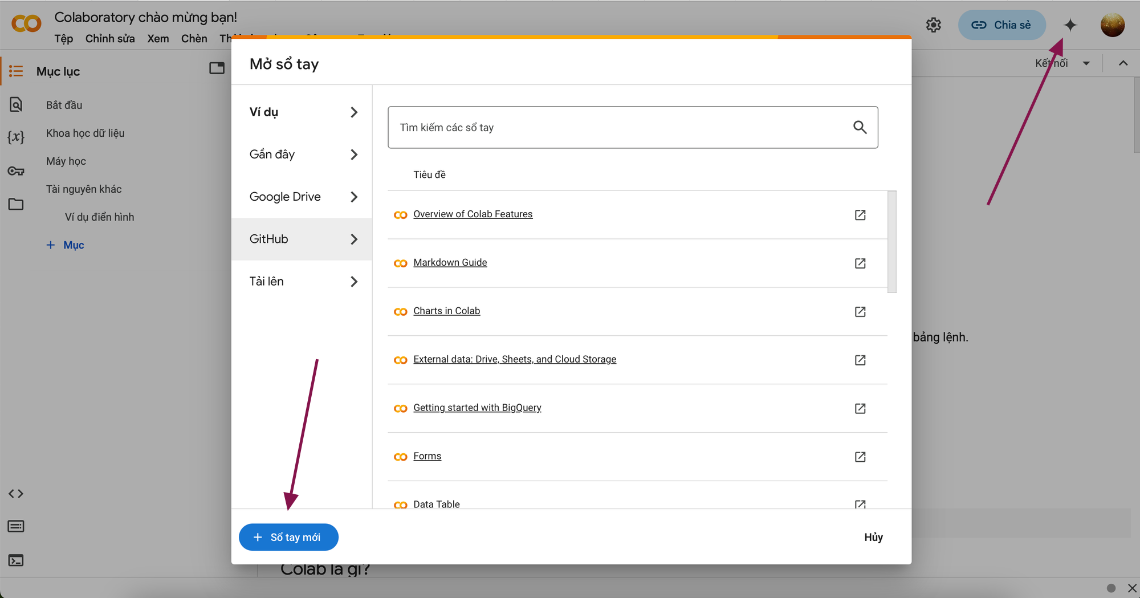Go to Khoa học dữ liệu section
1140x598 pixels.
pos(85,133)
